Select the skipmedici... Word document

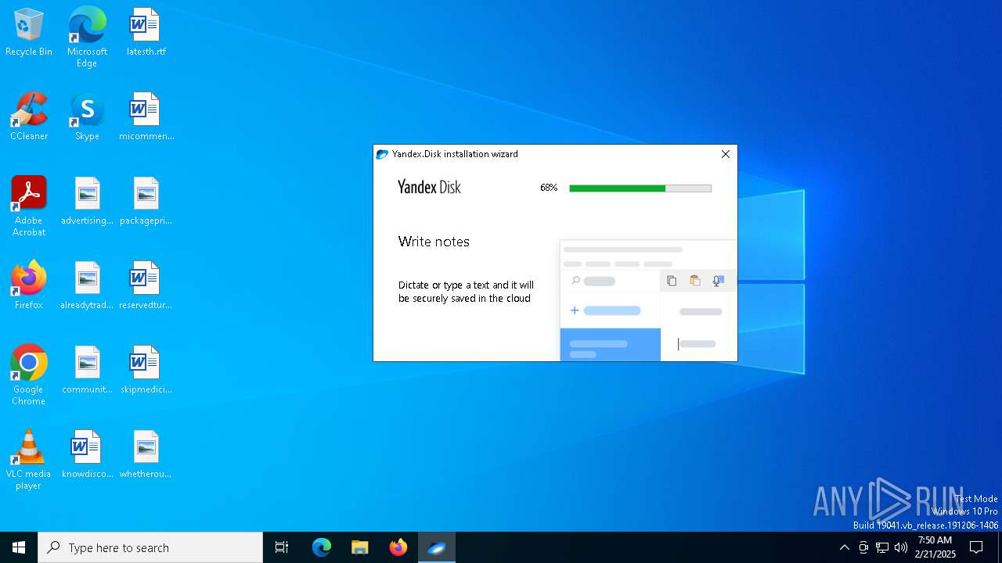[x=146, y=371]
